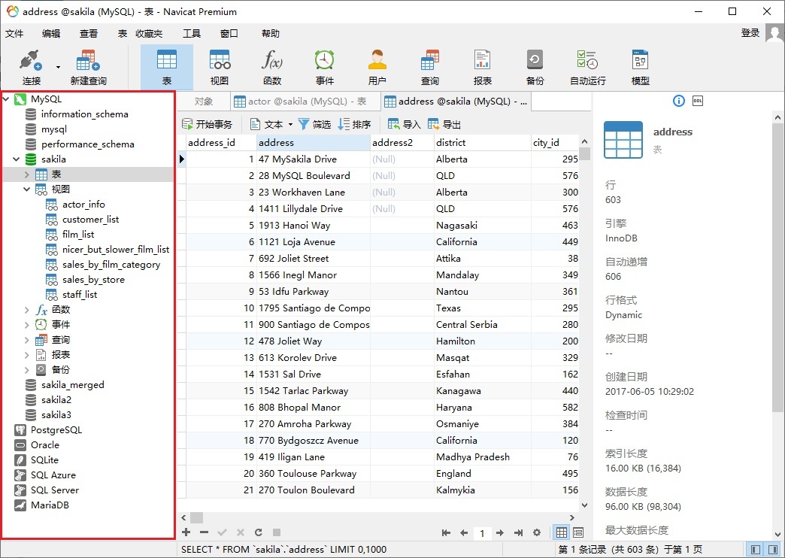Screen dimensions: 785x558
Task: Refresh the table data
Action: [x=259, y=532]
